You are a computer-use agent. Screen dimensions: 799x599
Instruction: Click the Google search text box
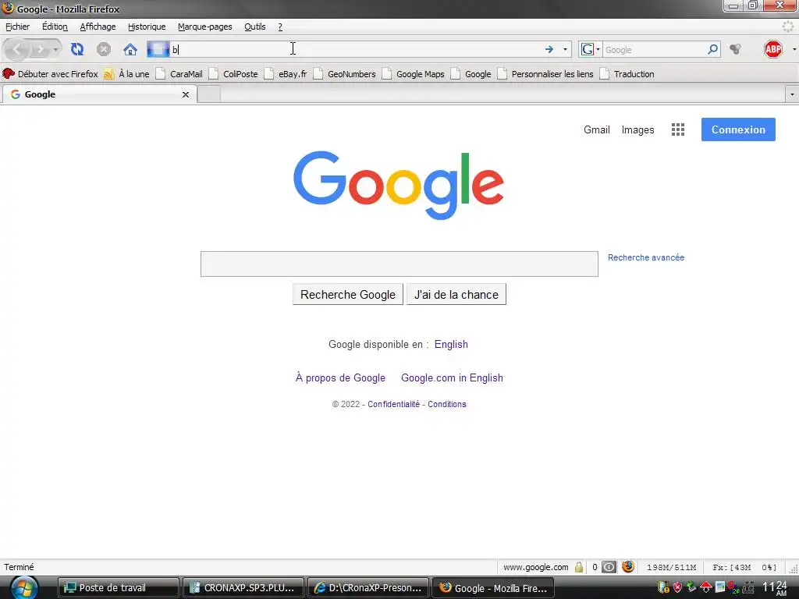[x=399, y=264]
